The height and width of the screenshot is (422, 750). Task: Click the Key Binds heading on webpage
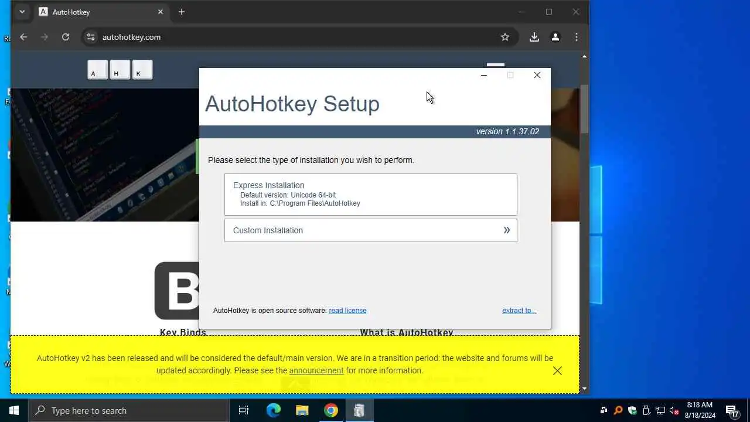(x=183, y=332)
